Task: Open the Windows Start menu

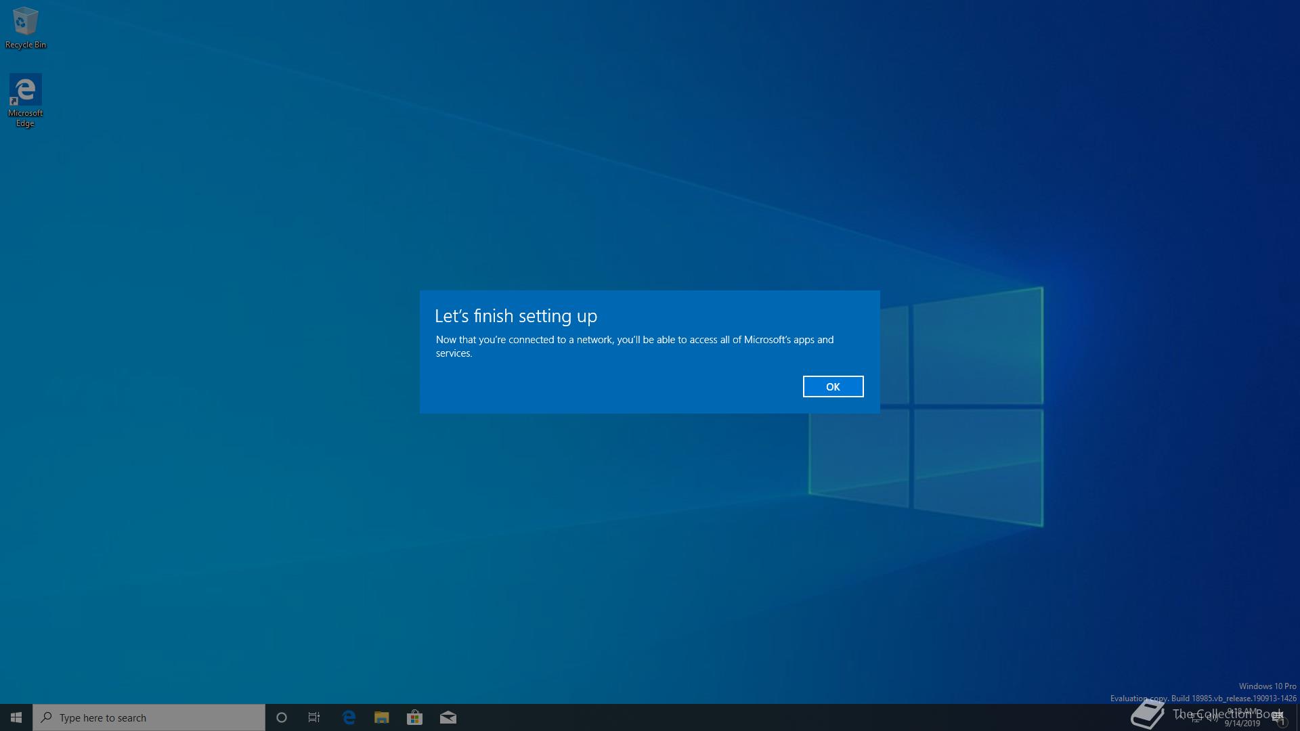Action: click(x=16, y=717)
